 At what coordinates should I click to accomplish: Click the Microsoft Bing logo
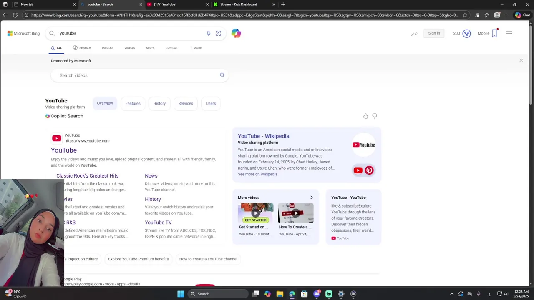point(23,33)
